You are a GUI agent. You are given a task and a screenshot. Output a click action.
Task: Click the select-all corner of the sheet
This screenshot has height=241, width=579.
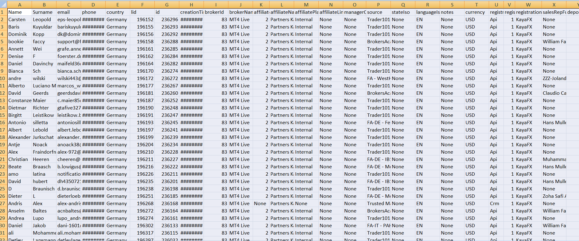(3, 5)
